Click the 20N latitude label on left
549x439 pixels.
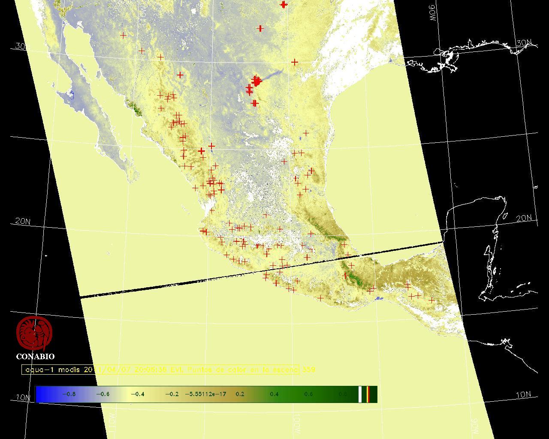click(22, 221)
